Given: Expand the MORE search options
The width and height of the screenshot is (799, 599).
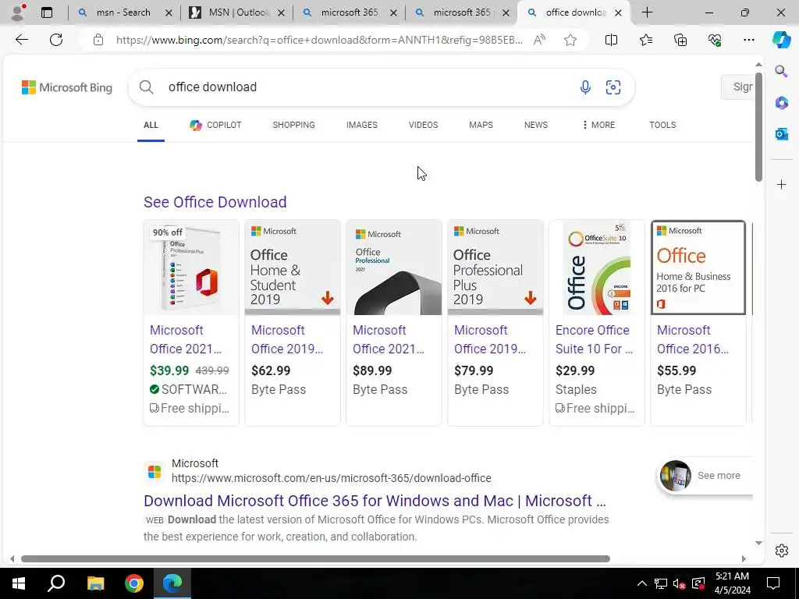Looking at the screenshot, I should [x=598, y=125].
